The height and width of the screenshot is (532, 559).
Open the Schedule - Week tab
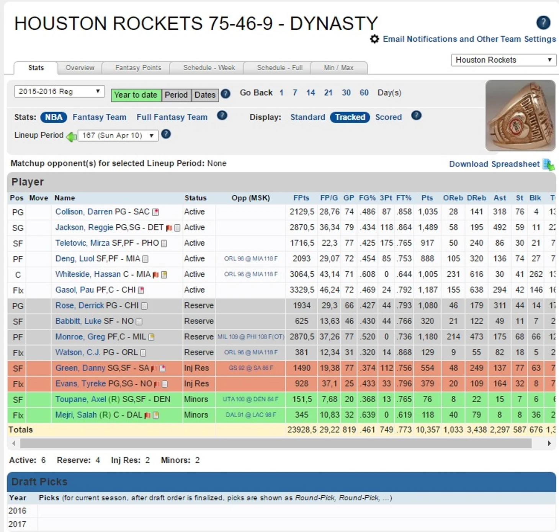coord(209,68)
